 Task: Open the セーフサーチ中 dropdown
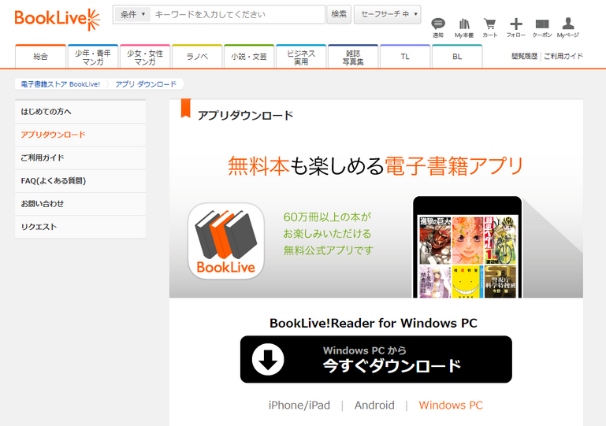387,14
